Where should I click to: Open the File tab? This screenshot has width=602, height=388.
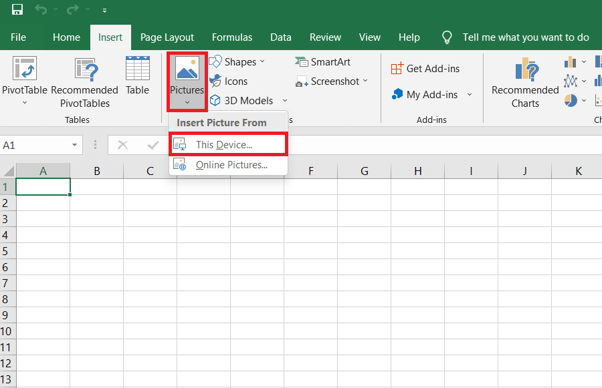click(x=19, y=37)
